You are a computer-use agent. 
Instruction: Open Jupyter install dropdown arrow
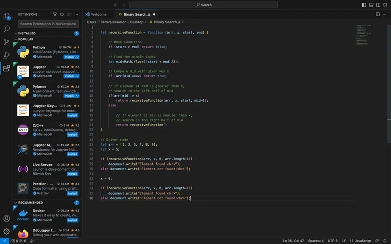(x=77, y=76)
